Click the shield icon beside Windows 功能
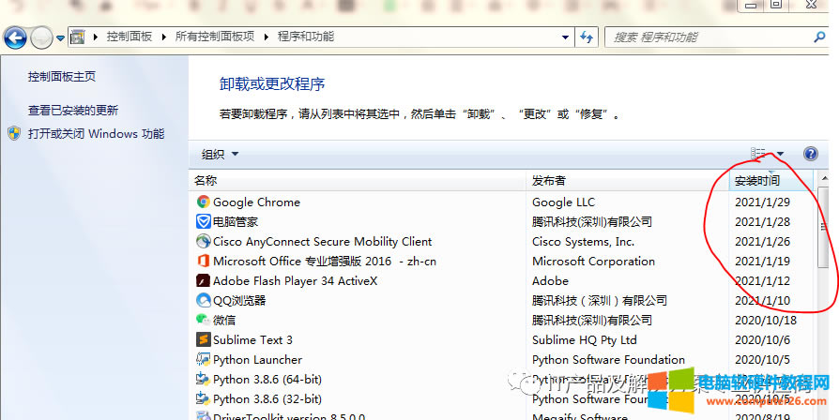The height and width of the screenshot is (420, 839). click(14, 133)
